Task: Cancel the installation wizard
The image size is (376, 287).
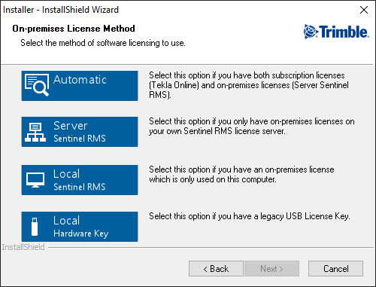Action: (335, 269)
